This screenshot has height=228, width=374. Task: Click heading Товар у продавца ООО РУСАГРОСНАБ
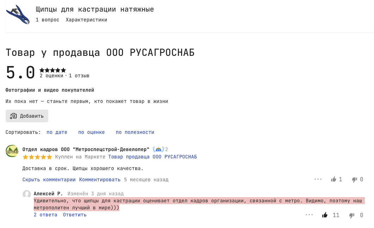pyautogui.click(x=100, y=53)
